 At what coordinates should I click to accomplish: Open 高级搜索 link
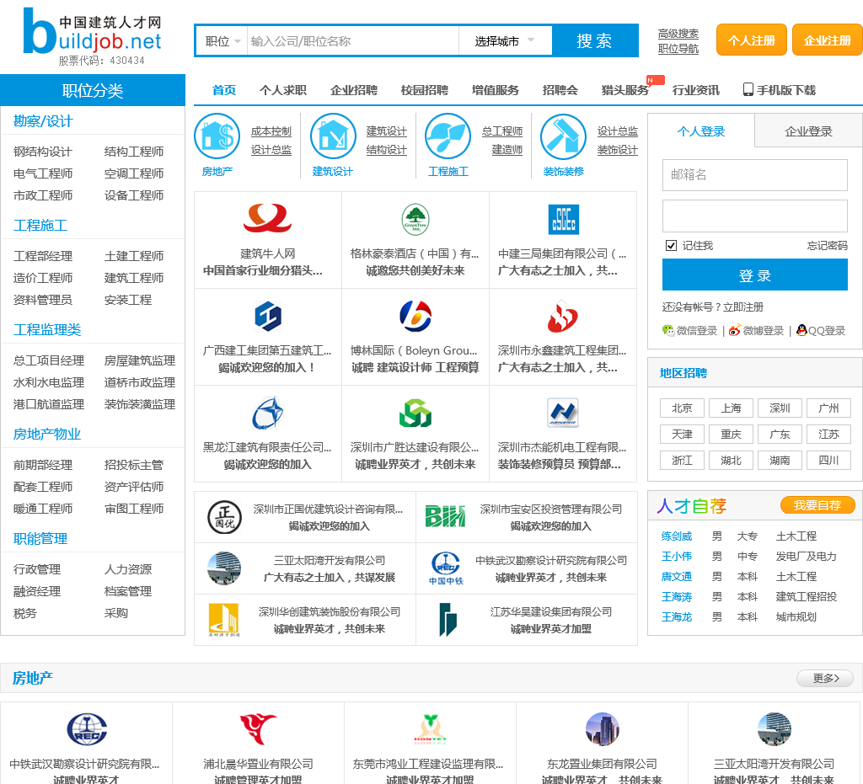[x=678, y=34]
